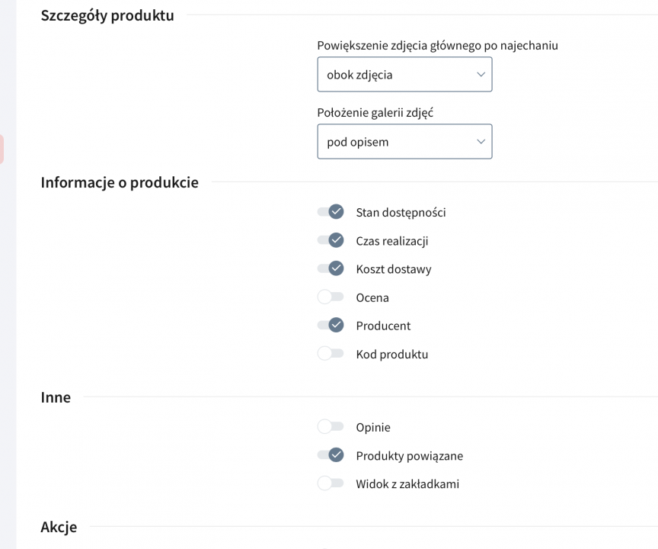This screenshot has width=658, height=549.
Task: Click the 'Akcje' section heading
Action: click(59, 527)
